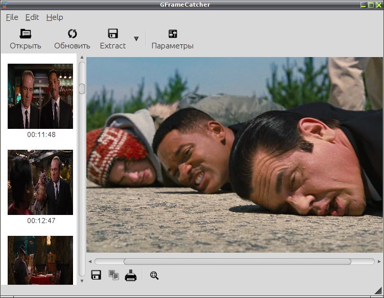Click thumbnail list scroll down arrow
The height and width of the screenshot is (298, 384).
(x=82, y=281)
